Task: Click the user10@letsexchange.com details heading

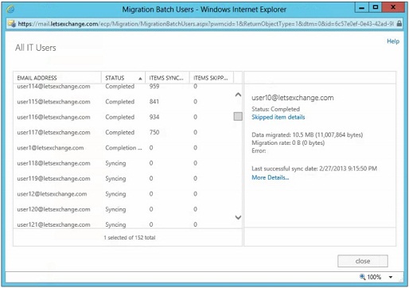Action: (x=293, y=98)
